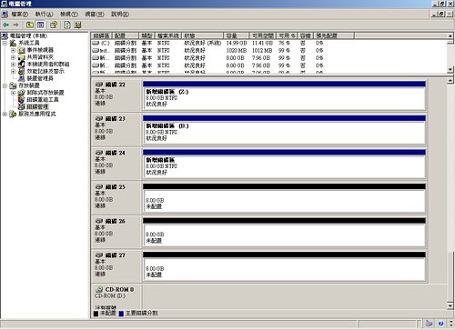
Task: Sort by the 可用空間 (Free Space) column header
Action: (263, 35)
